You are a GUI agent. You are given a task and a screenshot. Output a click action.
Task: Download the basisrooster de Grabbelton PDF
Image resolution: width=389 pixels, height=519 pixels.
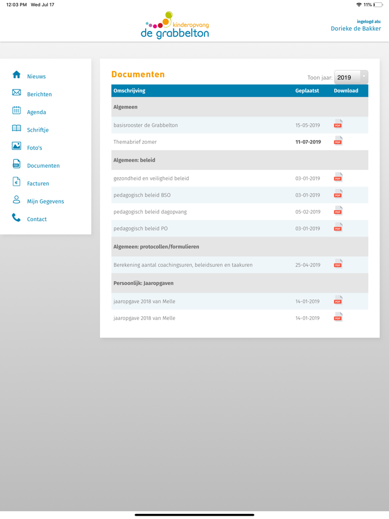[x=338, y=124]
